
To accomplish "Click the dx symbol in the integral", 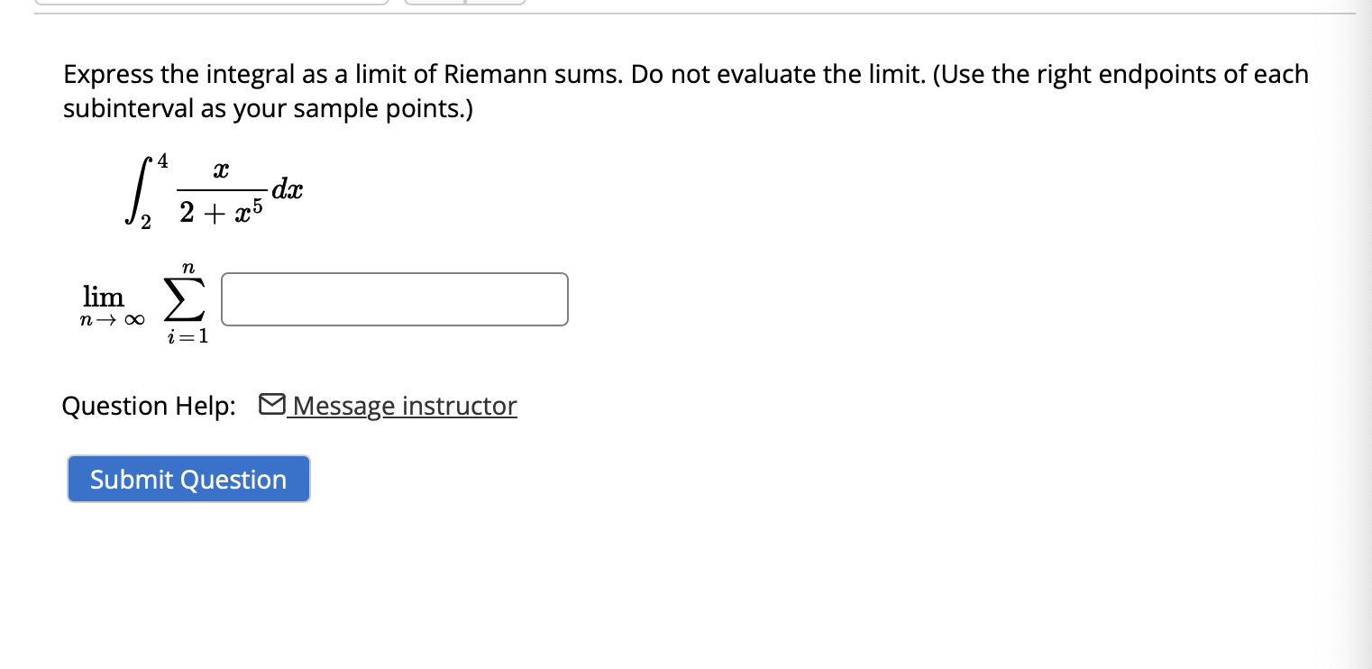I will [288, 189].
